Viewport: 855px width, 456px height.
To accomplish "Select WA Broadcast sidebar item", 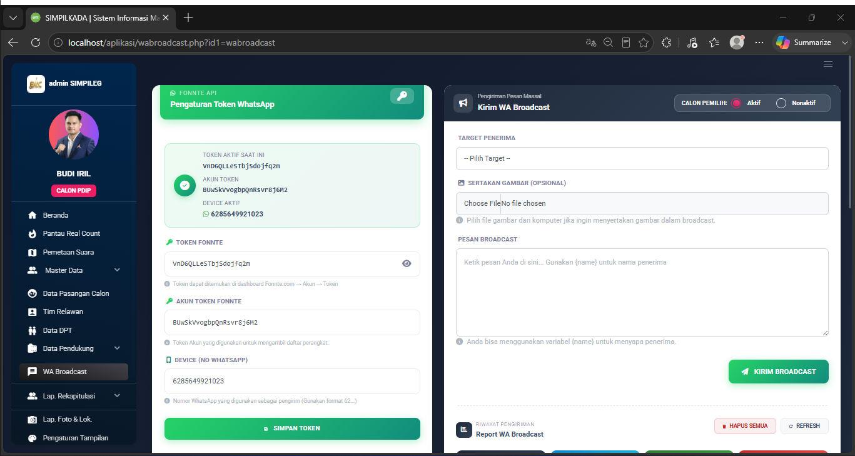I will coord(74,372).
